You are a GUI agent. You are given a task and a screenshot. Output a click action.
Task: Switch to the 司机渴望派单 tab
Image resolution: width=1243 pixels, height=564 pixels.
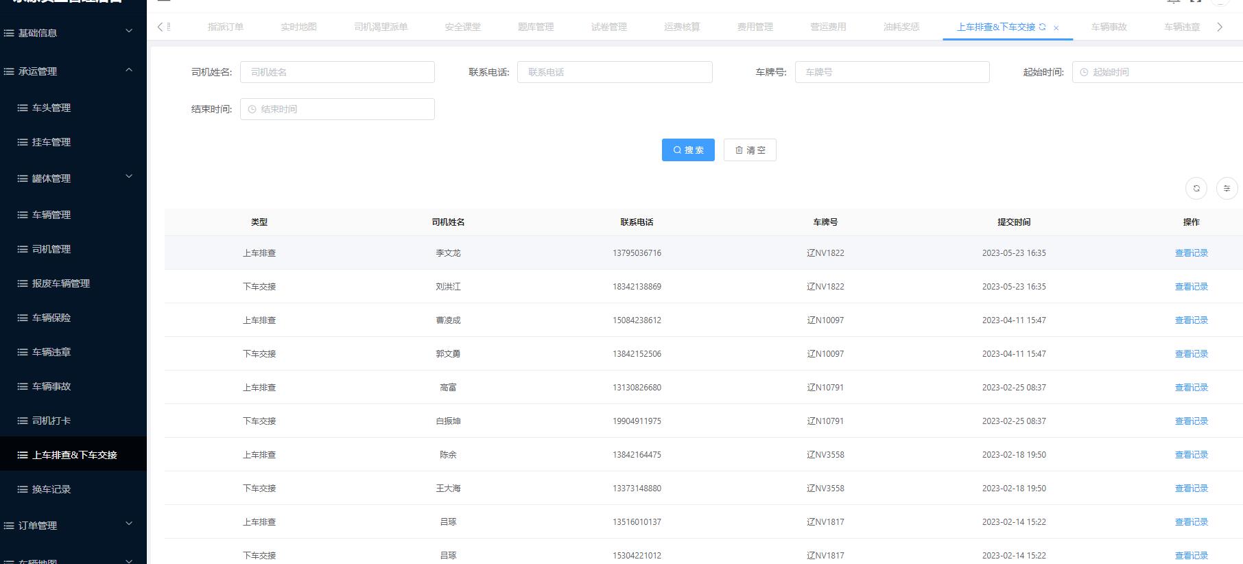381,27
